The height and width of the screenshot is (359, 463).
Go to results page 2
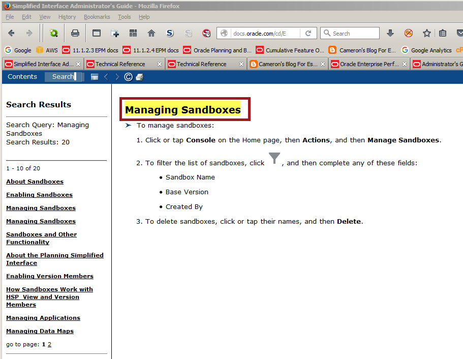point(49,344)
